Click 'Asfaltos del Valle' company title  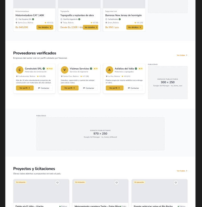pyautogui.click(x=124, y=69)
